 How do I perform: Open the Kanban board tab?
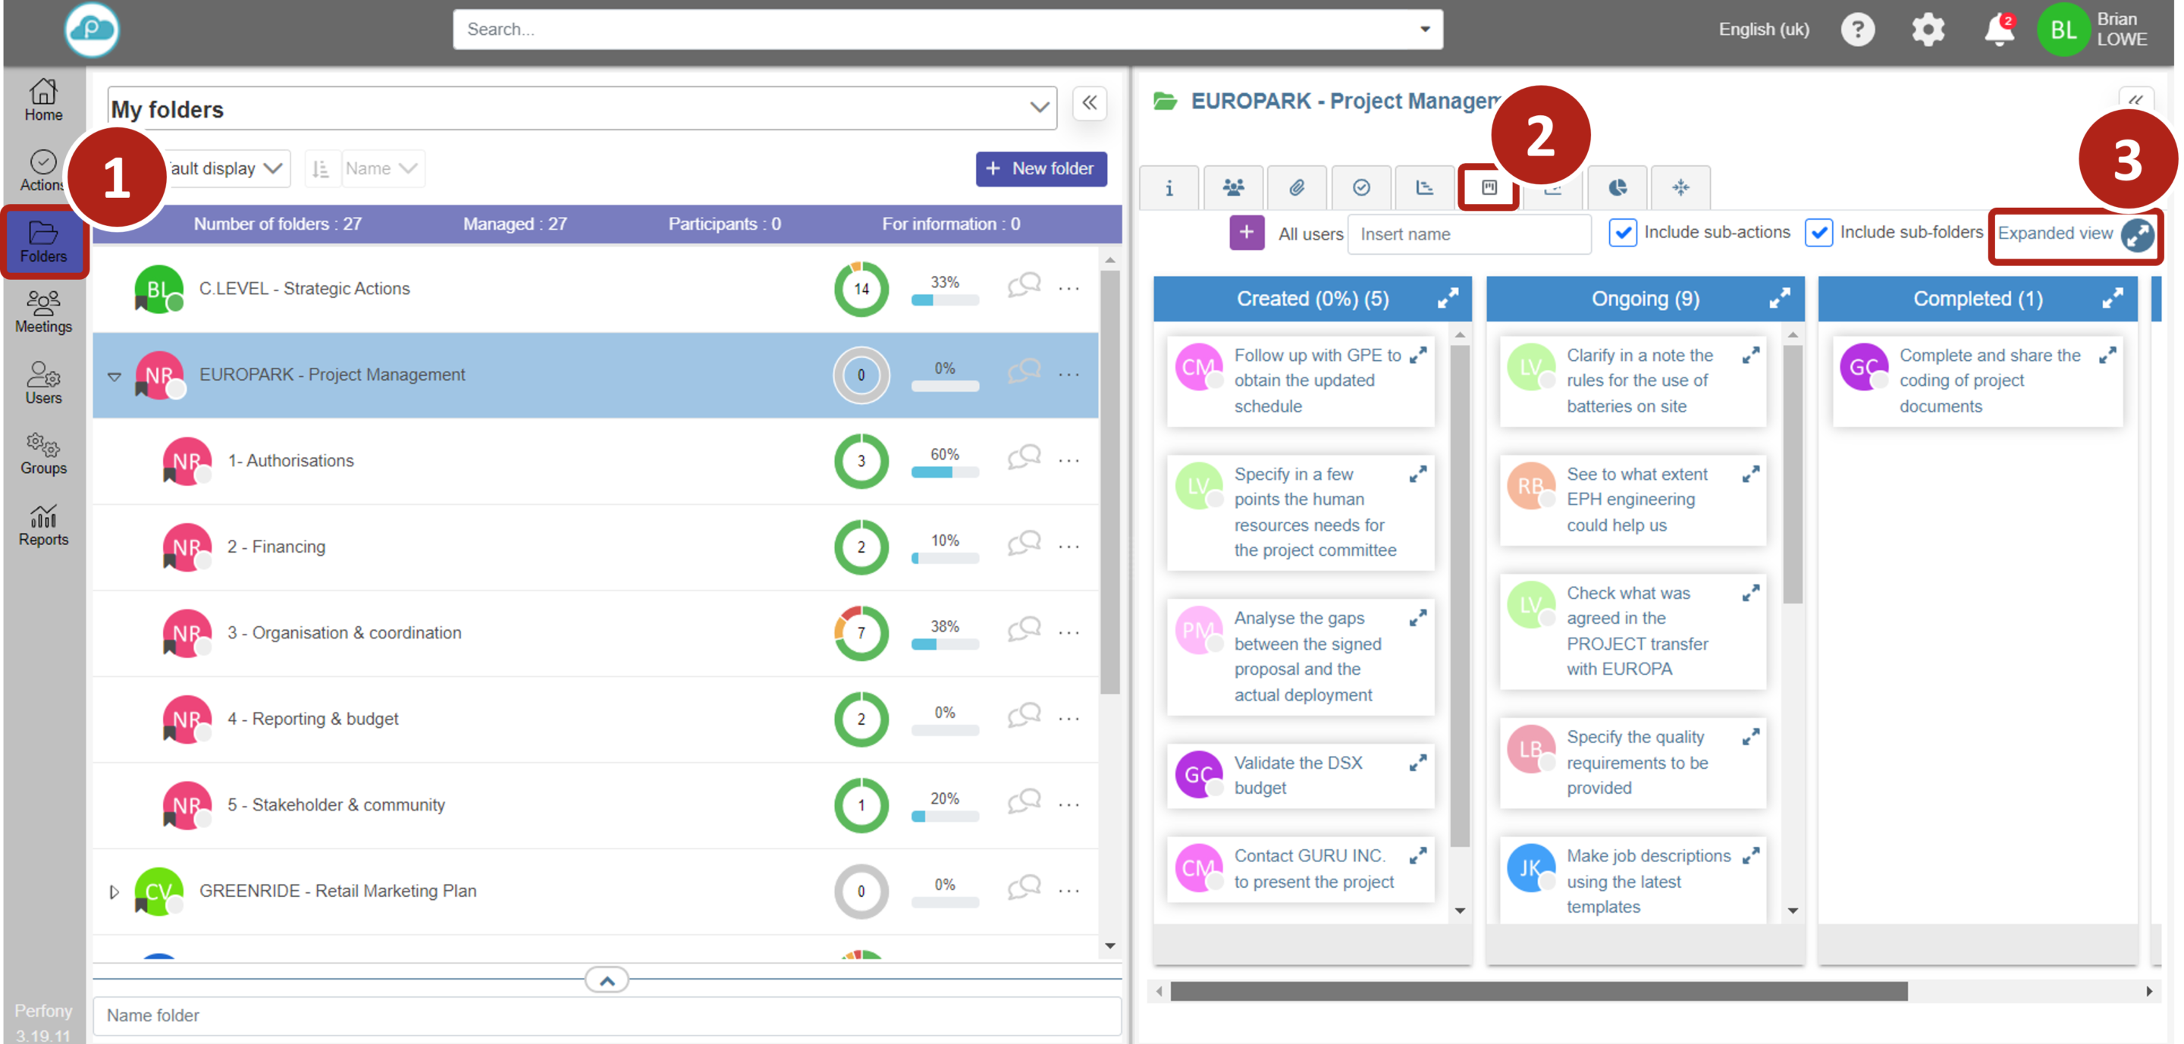[1489, 187]
